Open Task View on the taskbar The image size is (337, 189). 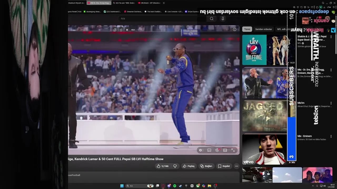[x=157, y=186]
